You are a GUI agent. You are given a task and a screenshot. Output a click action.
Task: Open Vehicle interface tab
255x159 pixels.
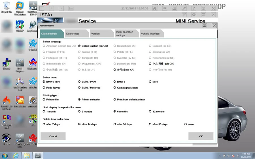coord(151,34)
